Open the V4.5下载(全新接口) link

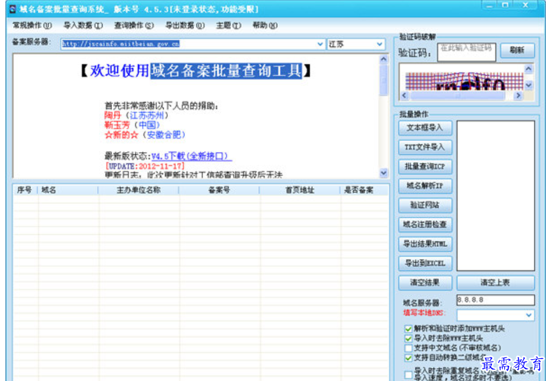click(192, 156)
